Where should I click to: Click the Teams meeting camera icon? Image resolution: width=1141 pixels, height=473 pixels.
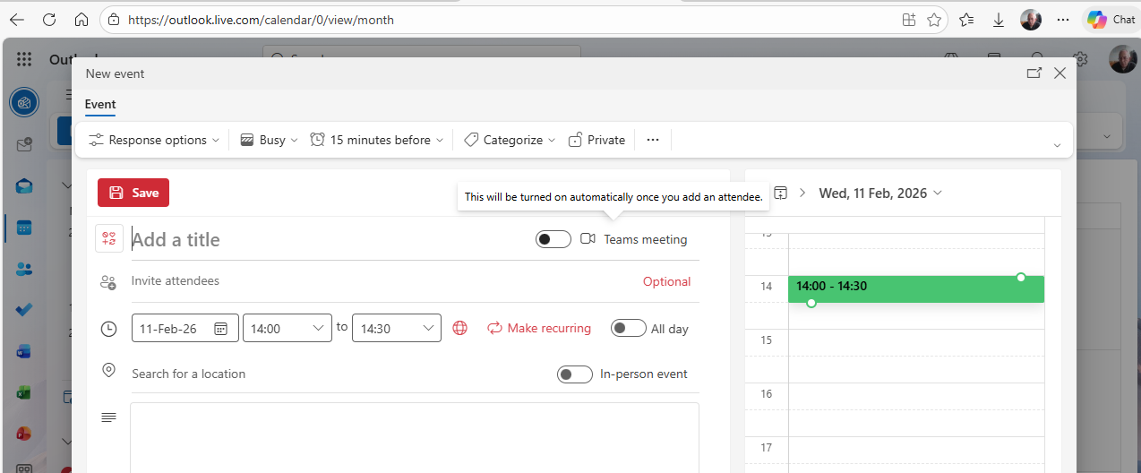point(588,239)
